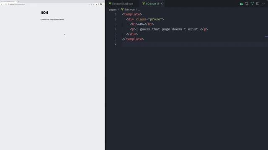
Task: Click the browser back button
Action: tap(1, 4)
